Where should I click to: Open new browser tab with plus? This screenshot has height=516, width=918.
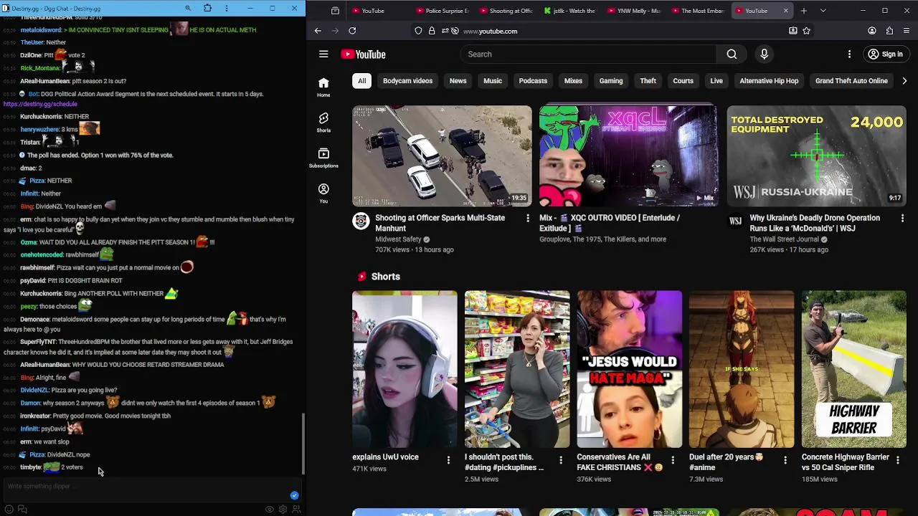[804, 11]
